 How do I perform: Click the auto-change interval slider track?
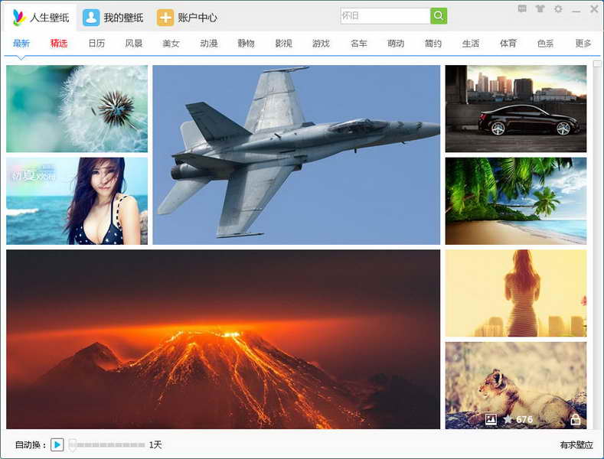[x=107, y=444]
